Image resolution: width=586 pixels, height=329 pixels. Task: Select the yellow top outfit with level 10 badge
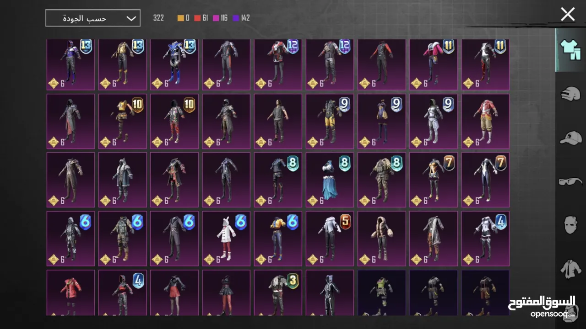coord(122,122)
